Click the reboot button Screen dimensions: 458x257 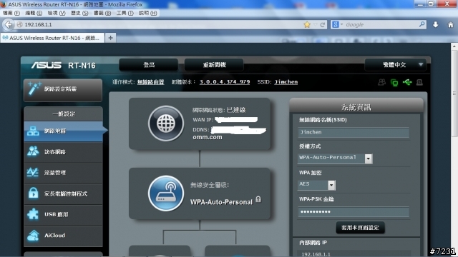pos(214,65)
